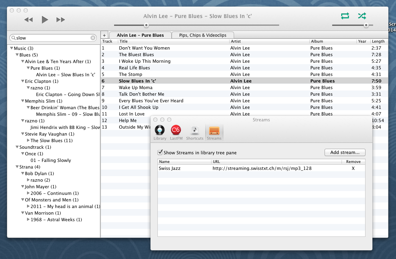
Task: Open the Library preferences pane icon
Action: (x=160, y=132)
